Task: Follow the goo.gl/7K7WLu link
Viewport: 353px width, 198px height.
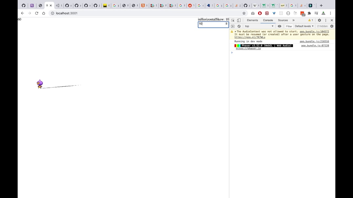Action: pyautogui.click(x=250, y=37)
